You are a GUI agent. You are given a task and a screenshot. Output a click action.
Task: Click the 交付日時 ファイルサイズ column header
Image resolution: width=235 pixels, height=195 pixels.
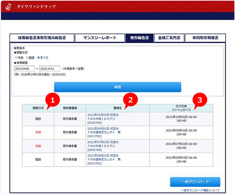181,108
